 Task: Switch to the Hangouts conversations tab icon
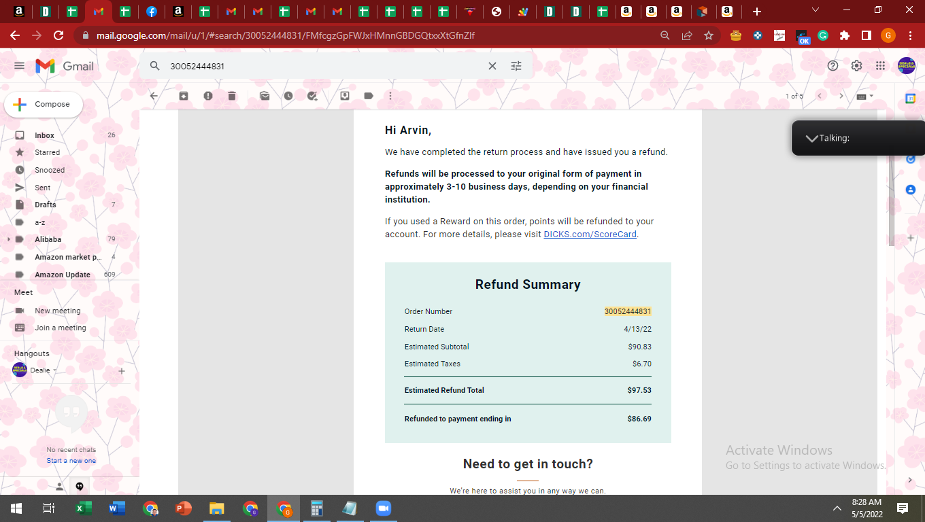80,487
